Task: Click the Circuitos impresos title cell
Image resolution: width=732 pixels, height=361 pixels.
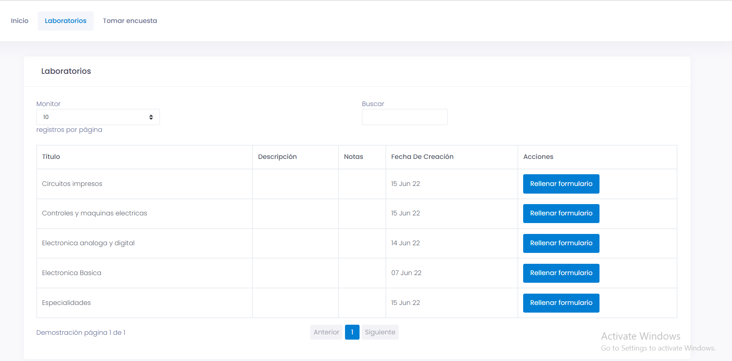Action: pyautogui.click(x=72, y=184)
